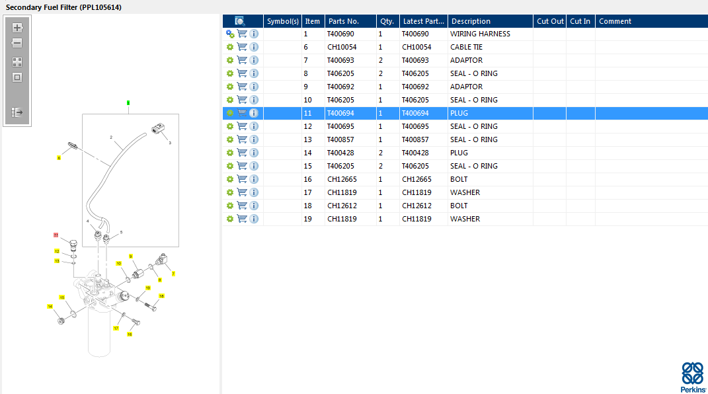Click the search icon in table header
This screenshot has height=394, width=708.
(x=240, y=21)
